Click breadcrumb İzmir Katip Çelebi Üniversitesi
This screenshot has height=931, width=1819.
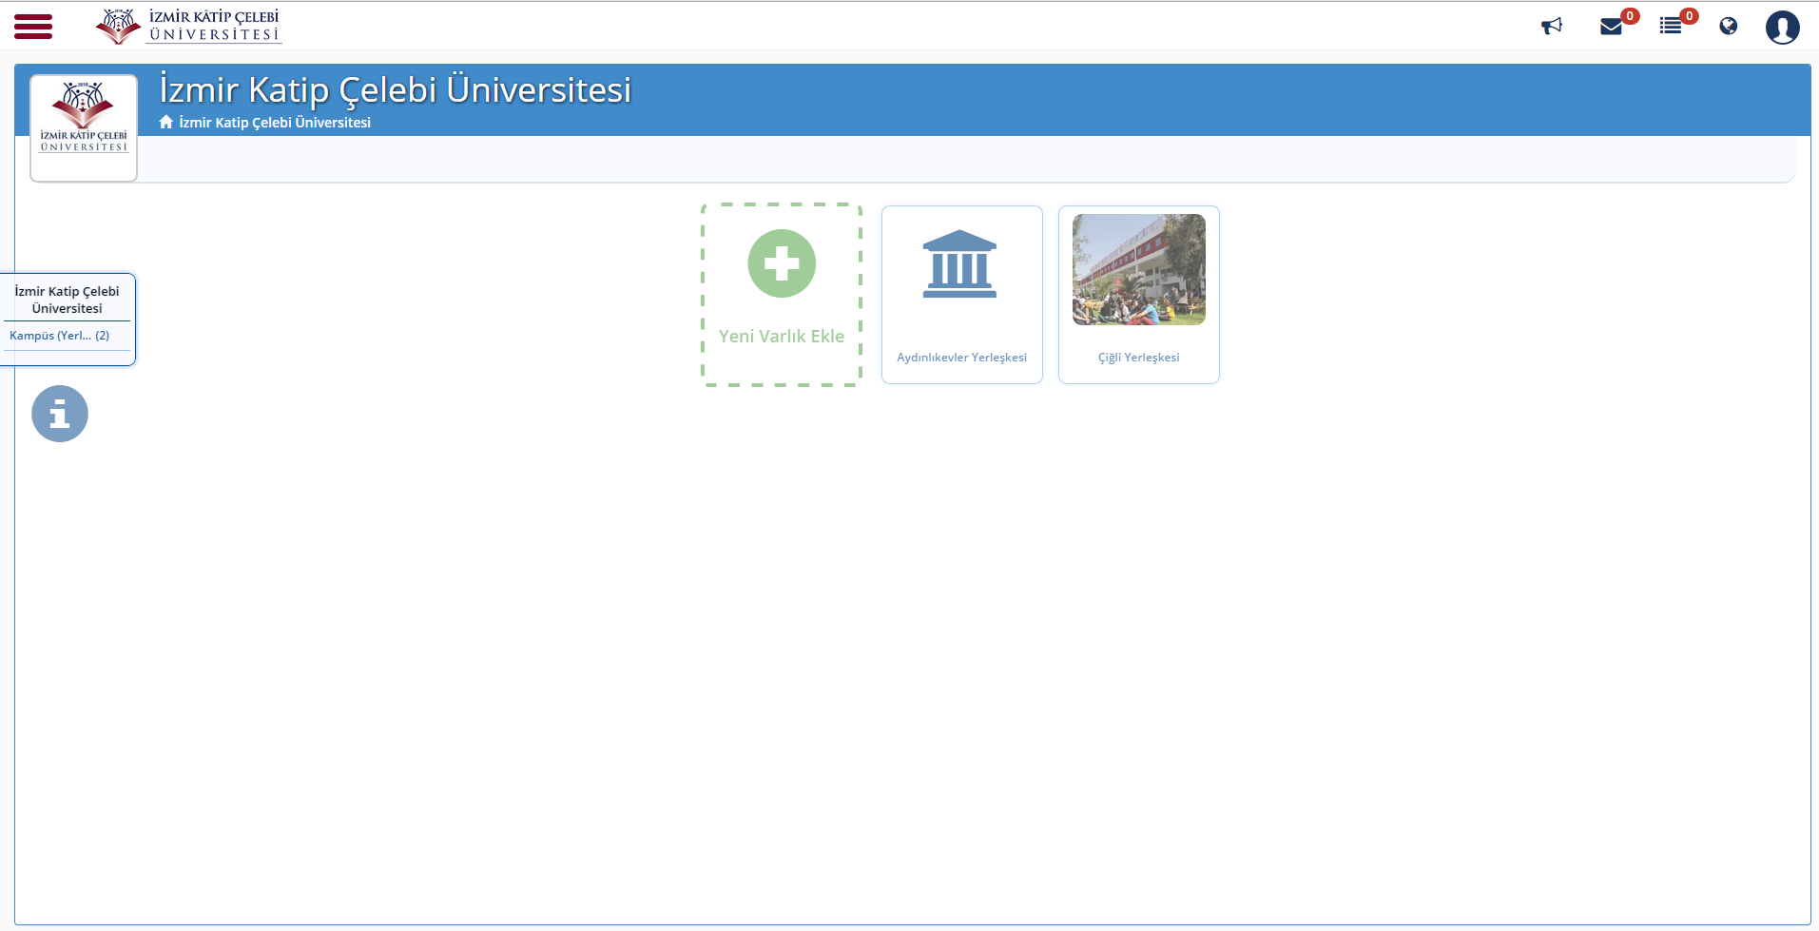pyautogui.click(x=275, y=123)
